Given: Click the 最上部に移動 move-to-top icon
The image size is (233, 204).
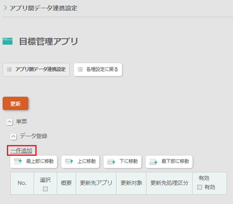Looking at the screenshot, I should coord(18,161).
